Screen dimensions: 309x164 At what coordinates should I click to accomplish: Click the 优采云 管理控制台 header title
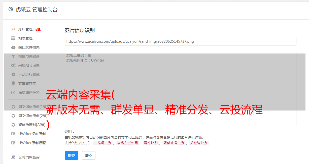[x=37, y=10]
